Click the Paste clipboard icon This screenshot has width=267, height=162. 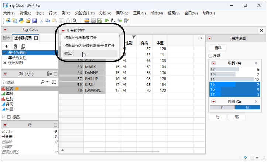55,21
